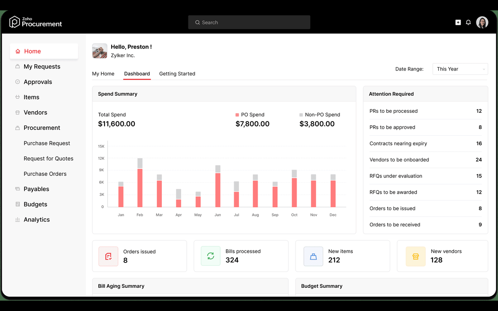
Task: Click the Zylker Inc. organization thumbnail
Action: click(100, 51)
